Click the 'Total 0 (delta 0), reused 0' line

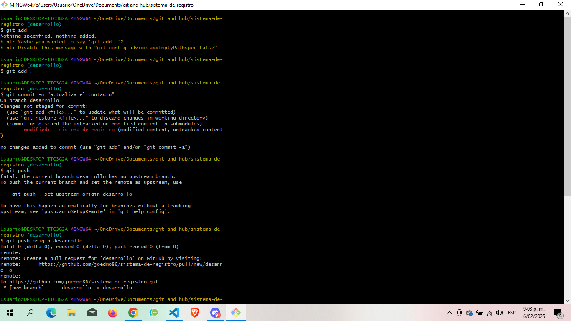[89, 247]
